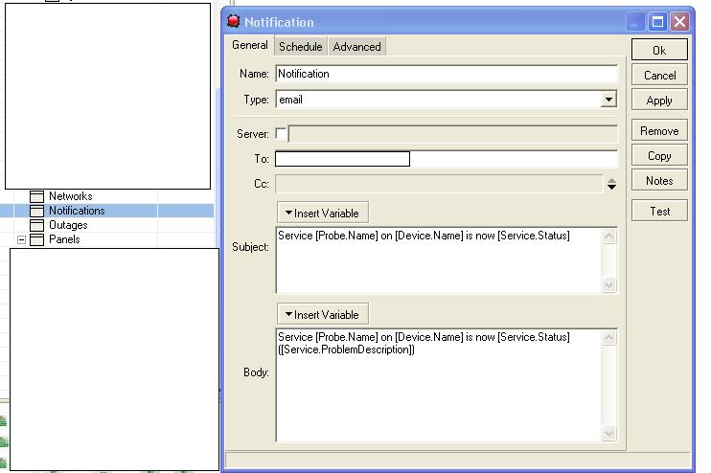This screenshot has width=711, height=473.
Task: Click the Remove button
Action: pyautogui.click(x=659, y=130)
